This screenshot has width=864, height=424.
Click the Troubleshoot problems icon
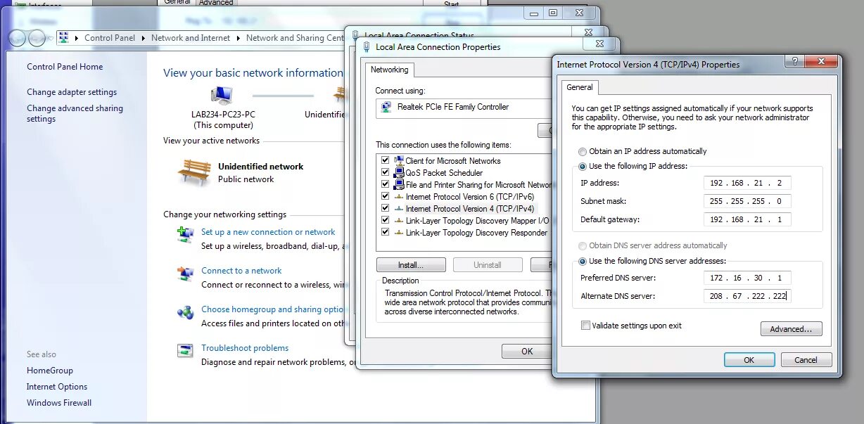186,350
